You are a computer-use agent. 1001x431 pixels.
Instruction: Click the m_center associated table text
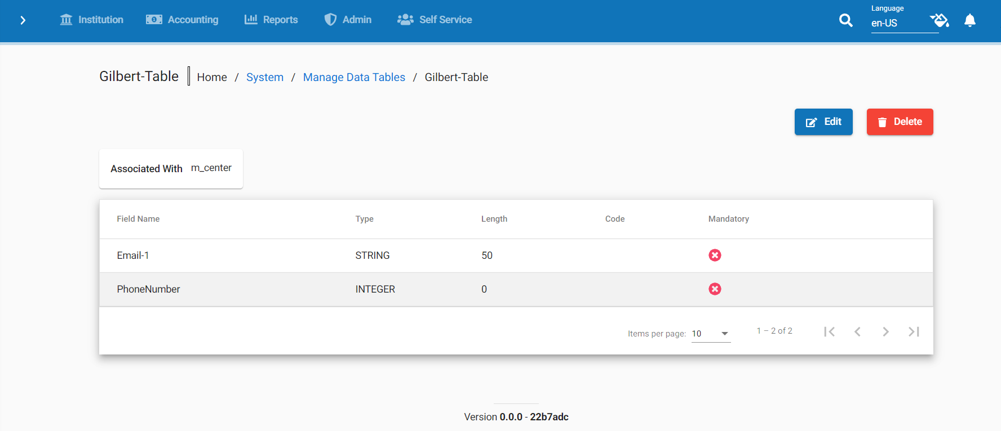click(211, 168)
